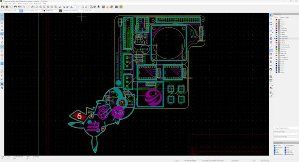This screenshot has height=162, width=299.
Task: Activate the Route Tracks tool
Action: pos(271,27)
